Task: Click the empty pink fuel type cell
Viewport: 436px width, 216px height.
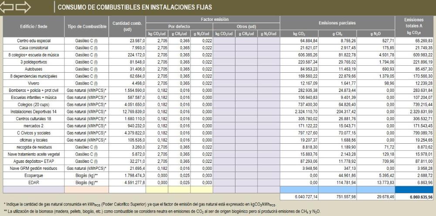Action: pos(86,189)
